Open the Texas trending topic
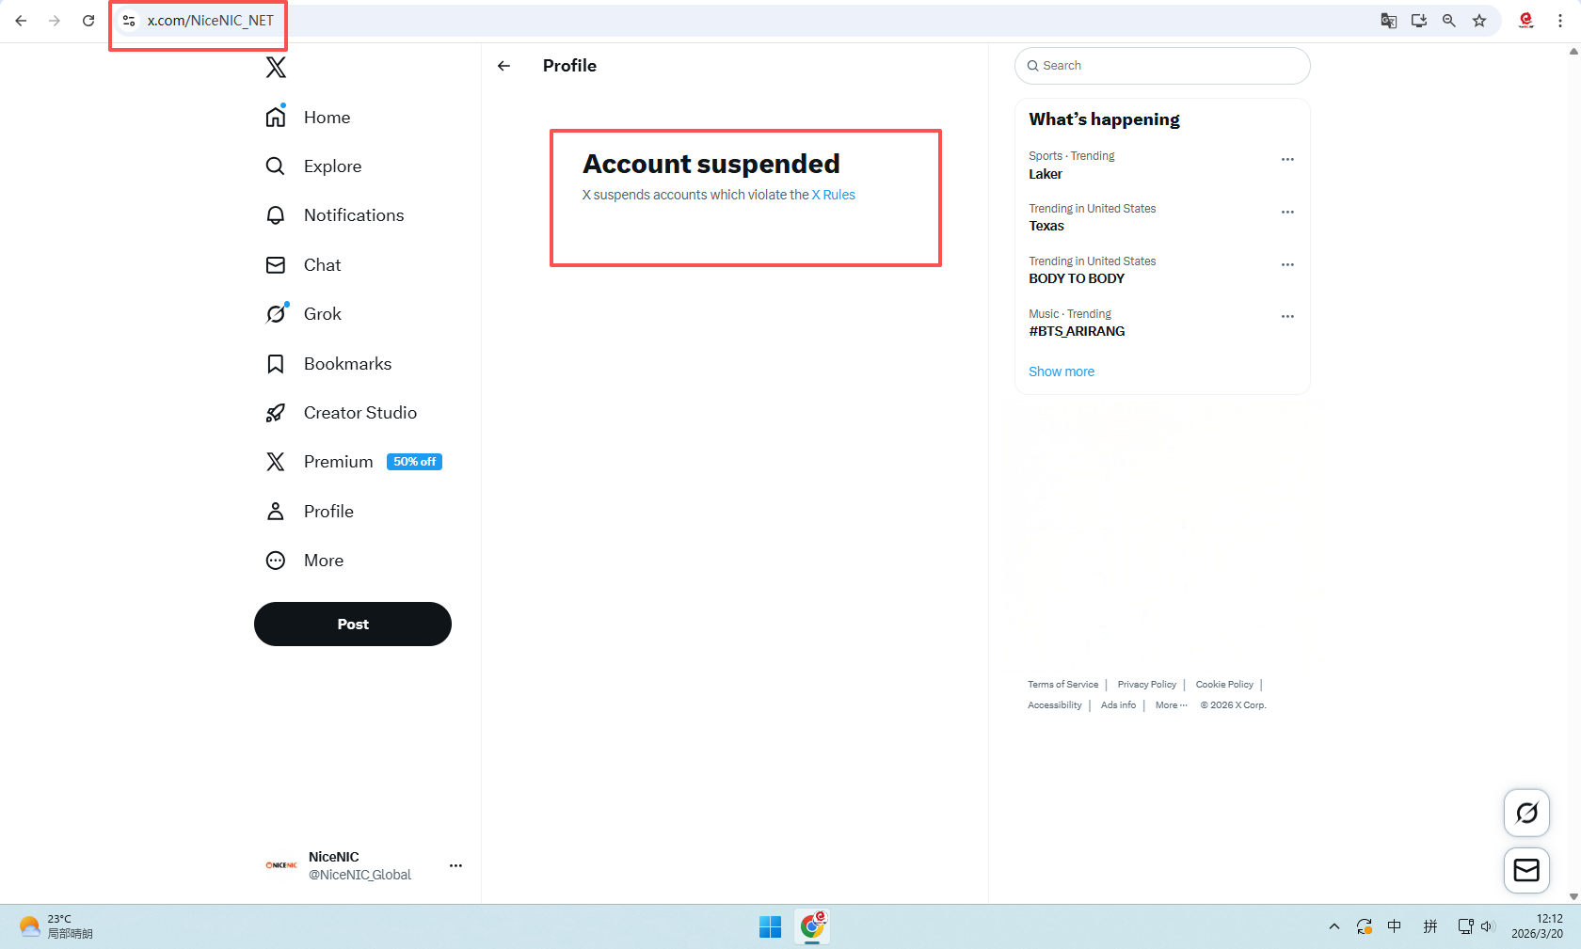The height and width of the screenshot is (949, 1581). pyautogui.click(x=1046, y=226)
